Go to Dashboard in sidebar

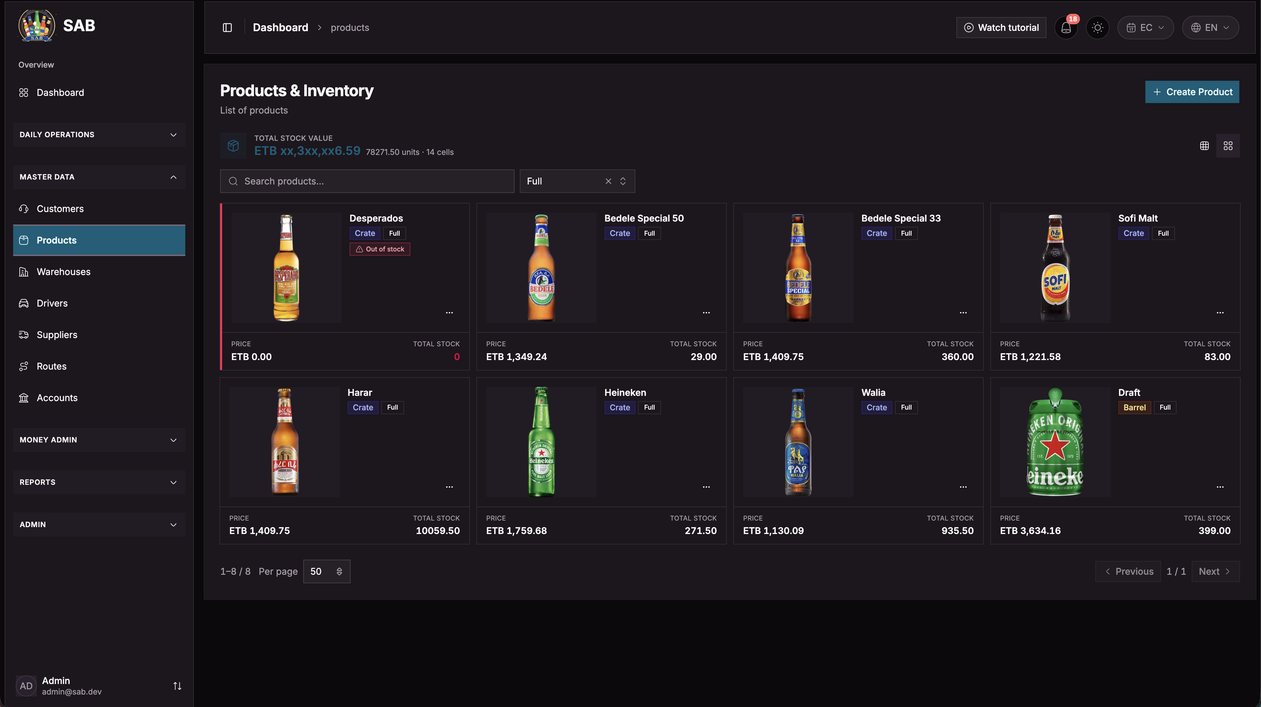coord(99,93)
